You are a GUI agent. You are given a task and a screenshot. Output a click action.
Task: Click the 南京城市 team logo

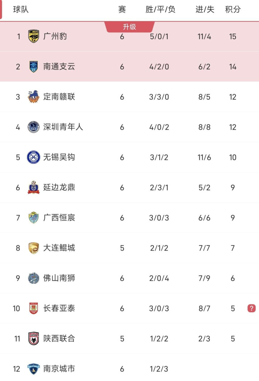point(34,368)
